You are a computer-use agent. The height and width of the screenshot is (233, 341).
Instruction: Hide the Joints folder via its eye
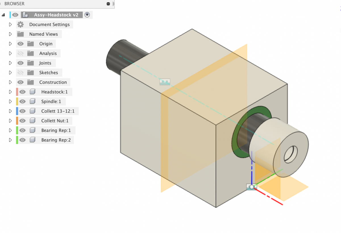click(x=20, y=63)
